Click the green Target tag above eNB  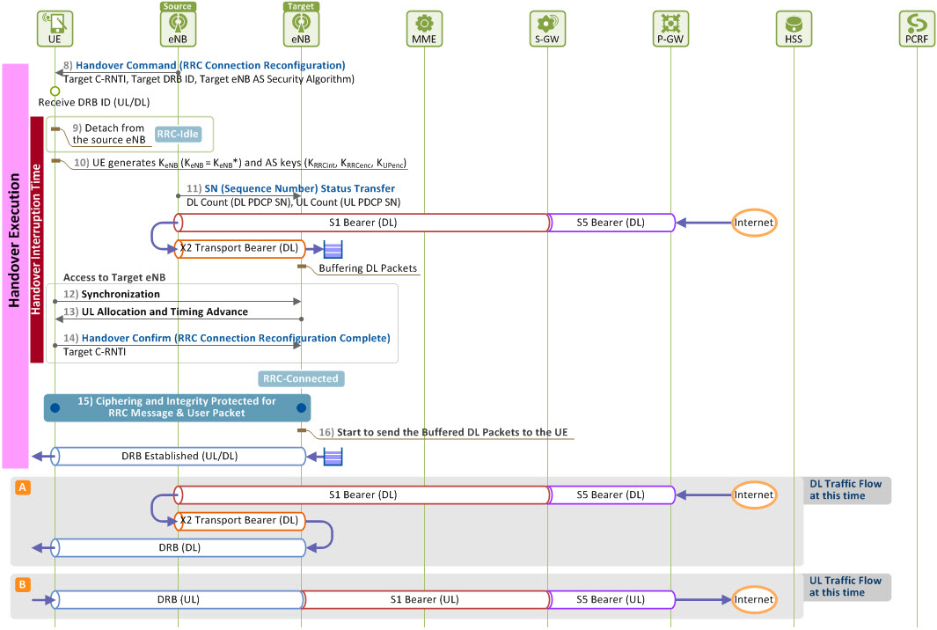[301, 6]
